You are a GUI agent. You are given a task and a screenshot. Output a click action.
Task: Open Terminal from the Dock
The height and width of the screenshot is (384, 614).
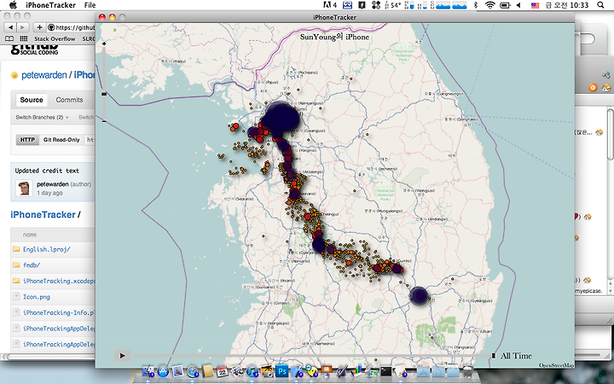[385, 370]
